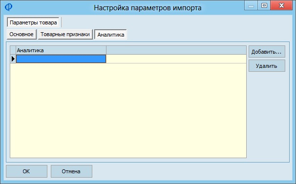Click the Удалить button
The image size is (296, 184).
(x=267, y=66)
